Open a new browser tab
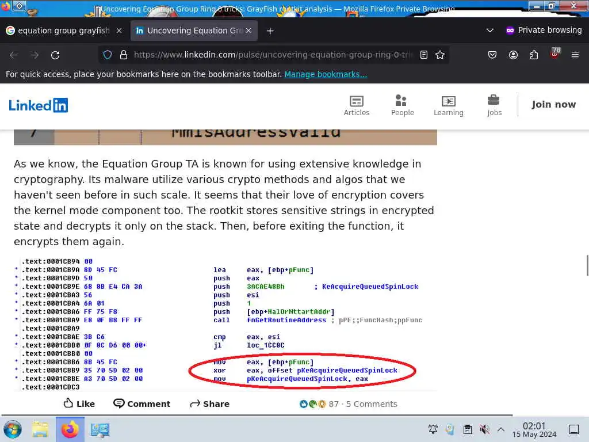The height and width of the screenshot is (442, 589). click(270, 31)
